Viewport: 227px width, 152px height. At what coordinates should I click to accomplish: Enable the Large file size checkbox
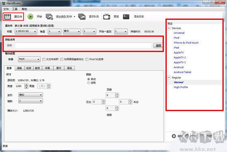[44, 59]
